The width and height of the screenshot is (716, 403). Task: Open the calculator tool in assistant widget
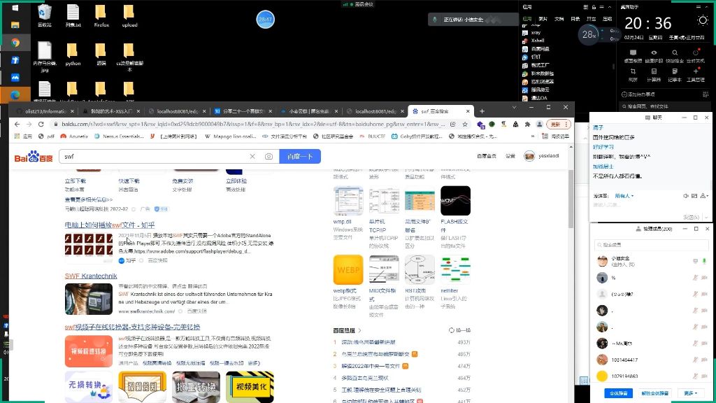tap(654, 75)
